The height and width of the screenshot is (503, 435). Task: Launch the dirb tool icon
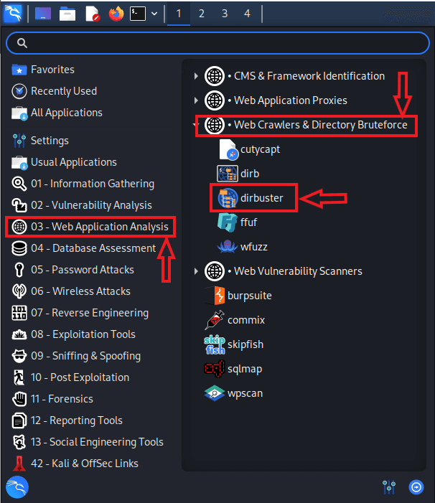[228, 174]
